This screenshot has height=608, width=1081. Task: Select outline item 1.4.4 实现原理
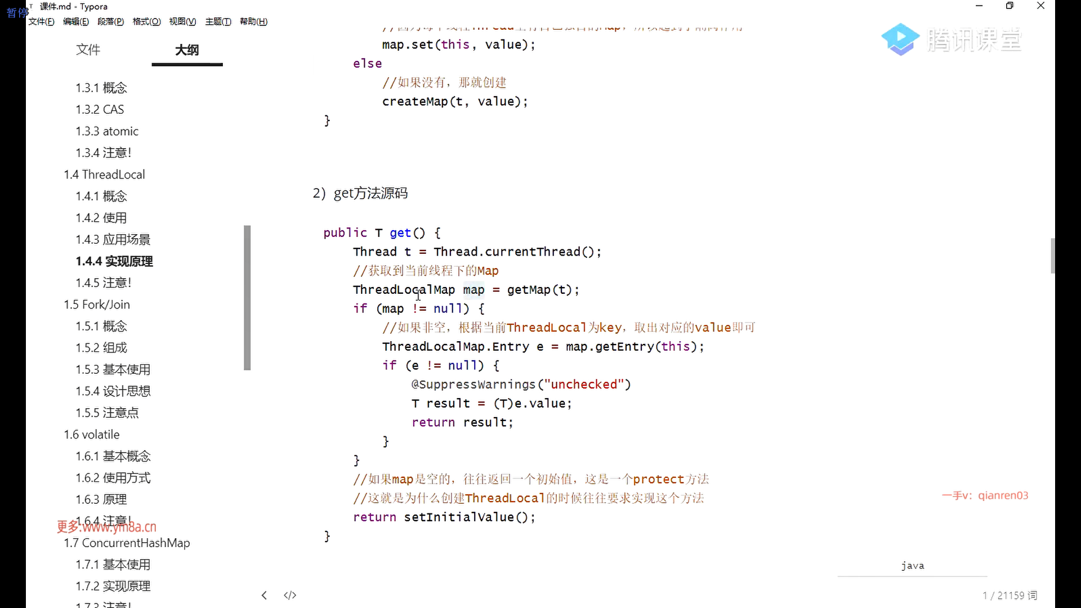click(x=114, y=261)
